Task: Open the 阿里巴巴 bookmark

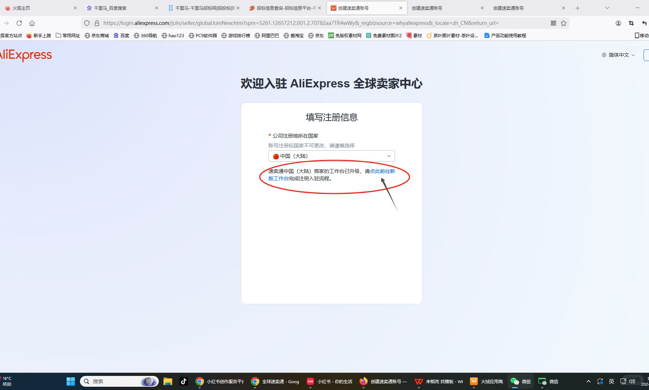Action: (267, 35)
